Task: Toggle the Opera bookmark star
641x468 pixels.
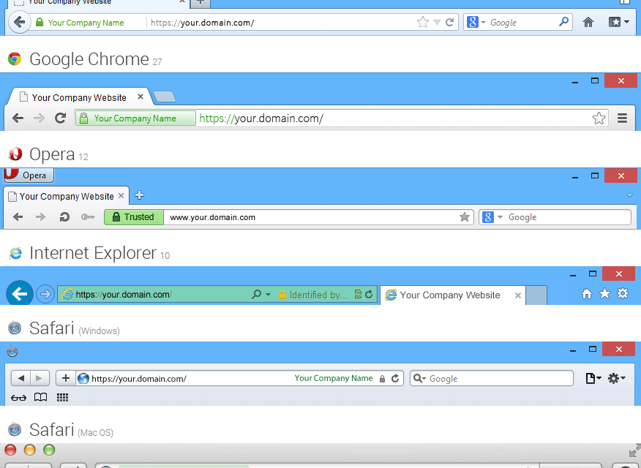Action: (465, 217)
